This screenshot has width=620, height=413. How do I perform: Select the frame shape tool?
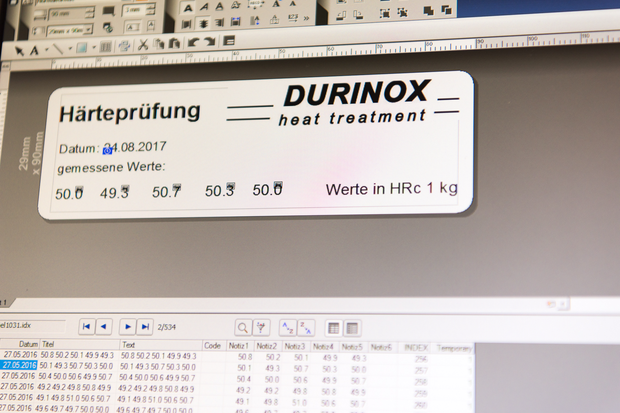(x=81, y=48)
